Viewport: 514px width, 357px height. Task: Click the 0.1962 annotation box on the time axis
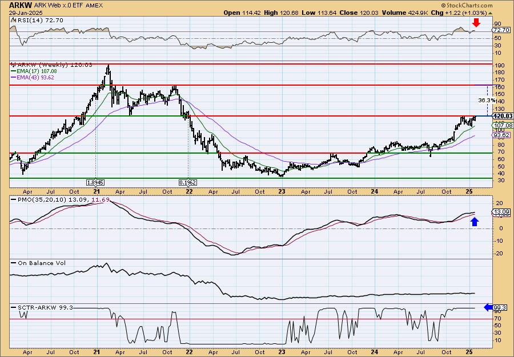point(188,182)
